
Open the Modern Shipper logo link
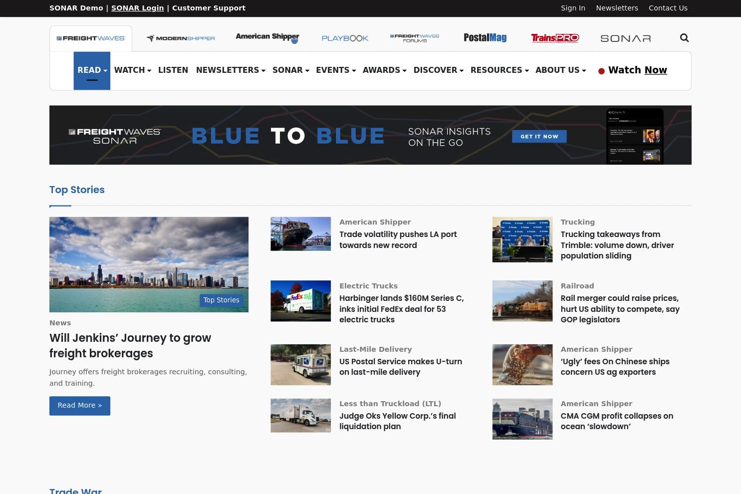pyautogui.click(x=181, y=38)
